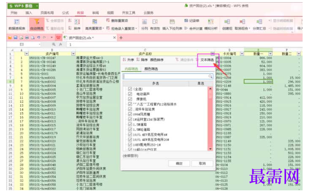Click 颜色排序 in the filter popup
Screen dimensions: 309x193
pos(157,60)
